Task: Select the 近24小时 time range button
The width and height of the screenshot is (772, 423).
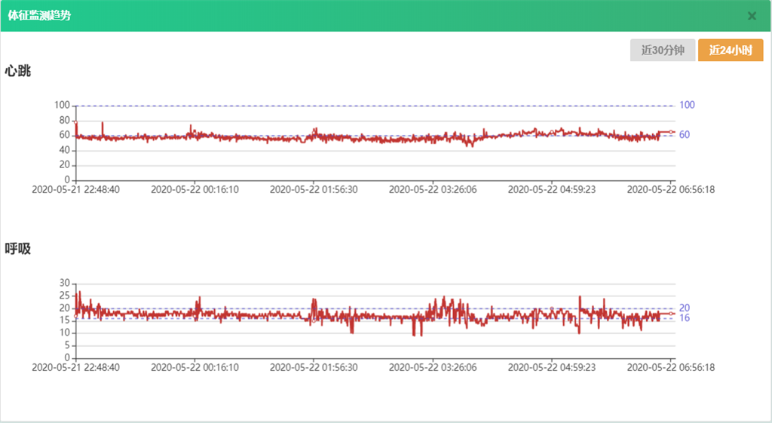Action: pos(730,51)
